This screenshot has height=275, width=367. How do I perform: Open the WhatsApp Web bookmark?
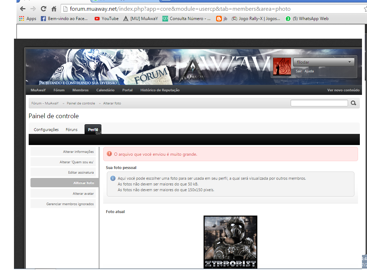coord(307,19)
